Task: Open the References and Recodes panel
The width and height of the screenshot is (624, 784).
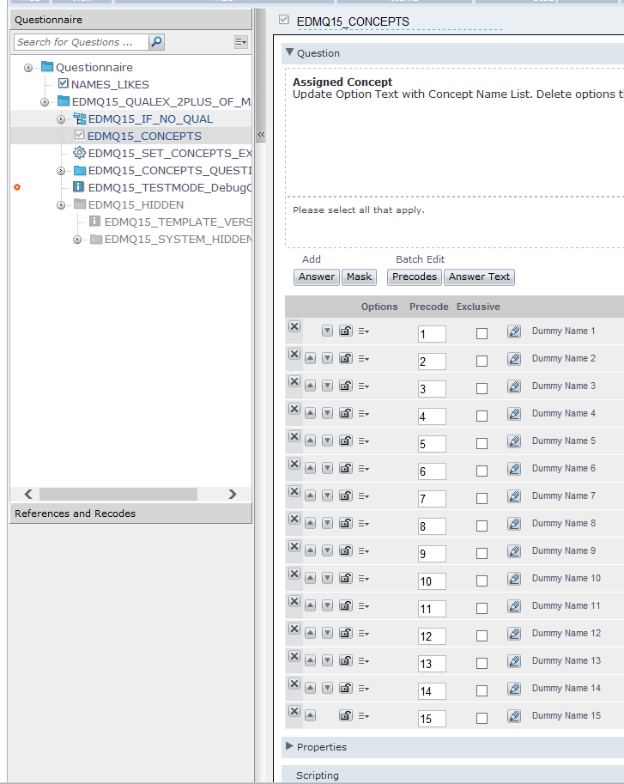Action: 131,514
